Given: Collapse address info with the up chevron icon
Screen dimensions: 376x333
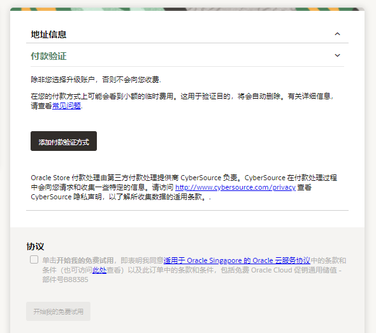Looking at the screenshot, I should (x=337, y=34).
